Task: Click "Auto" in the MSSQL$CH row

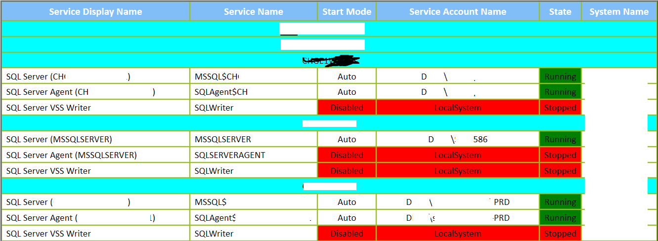Action: pos(347,77)
